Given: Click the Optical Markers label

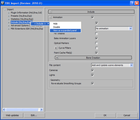Looking at the screenshot, I should [61, 43].
